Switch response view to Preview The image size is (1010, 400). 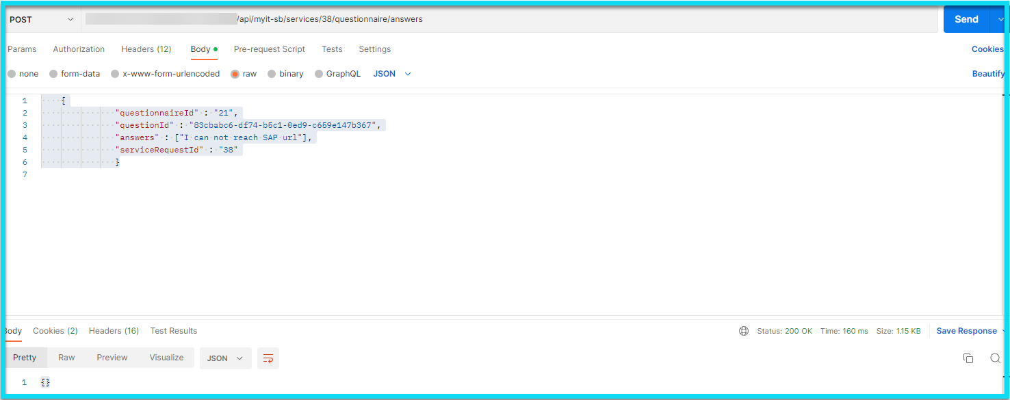pyautogui.click(x=112, y=358)
